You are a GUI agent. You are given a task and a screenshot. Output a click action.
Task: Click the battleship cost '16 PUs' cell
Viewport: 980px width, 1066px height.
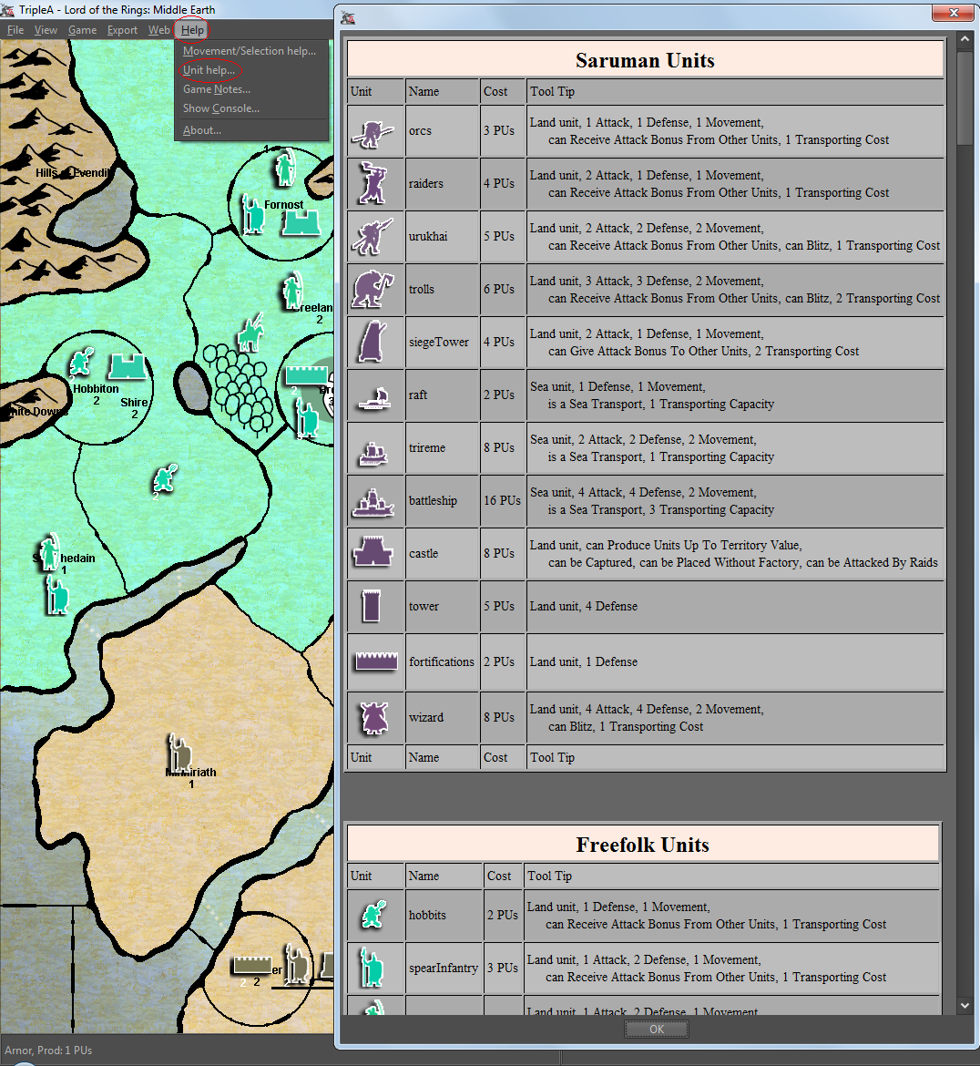503,501
